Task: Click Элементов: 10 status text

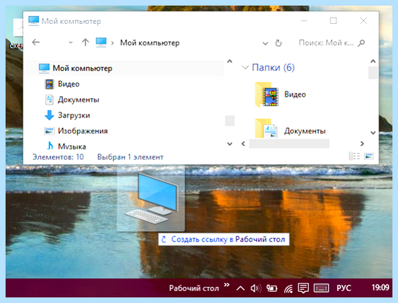Action: (x=58, y=157)
